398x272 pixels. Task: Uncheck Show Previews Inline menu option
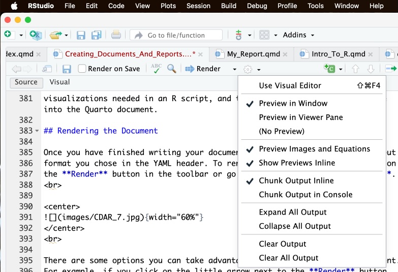pos(297,163)
